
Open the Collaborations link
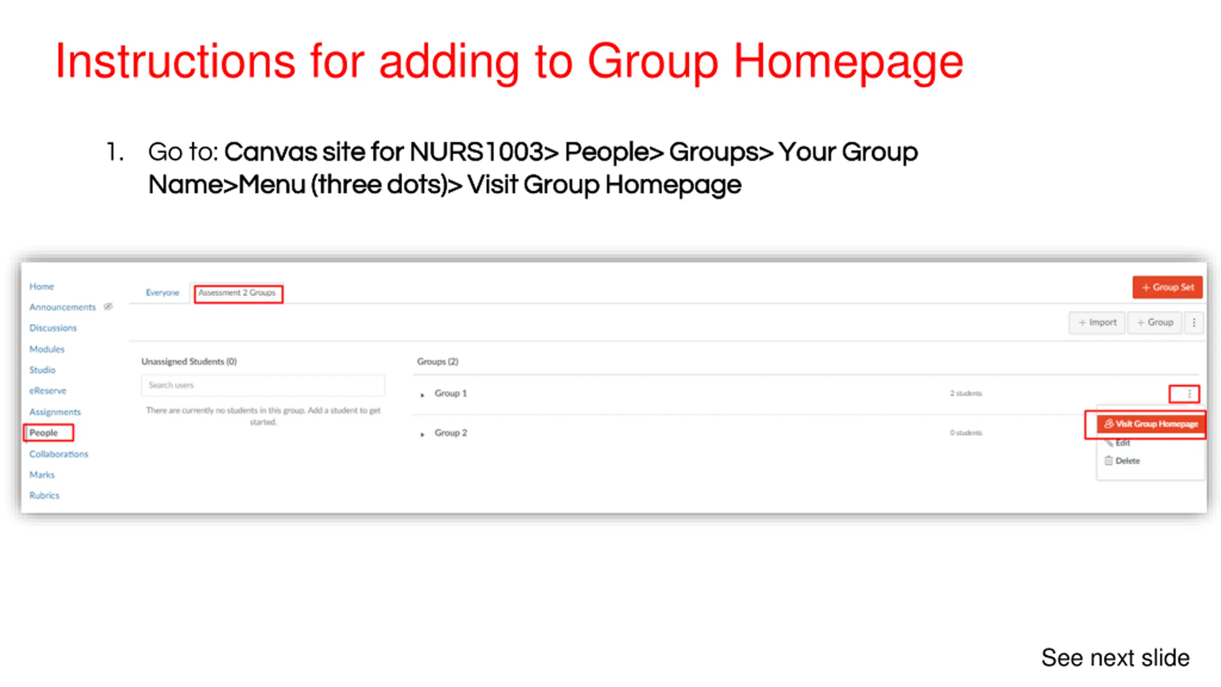click(x=59, y=454)
